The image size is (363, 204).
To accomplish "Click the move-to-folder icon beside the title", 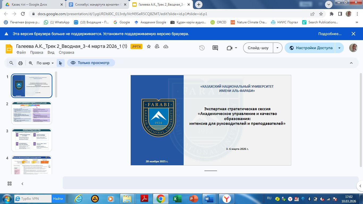I will coord(157,46).
